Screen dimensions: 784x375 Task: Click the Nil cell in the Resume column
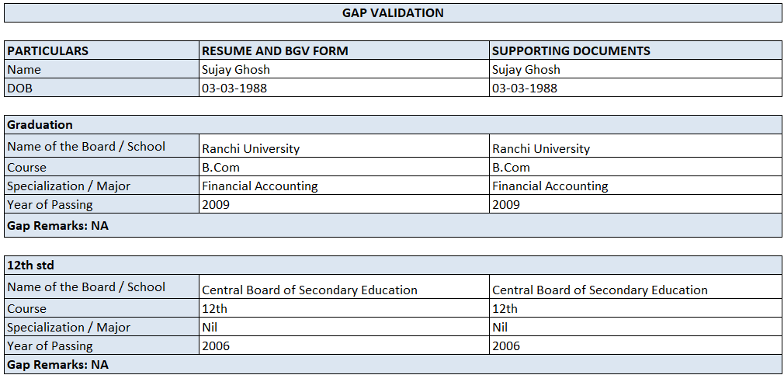pyautogui.click(x=210, y=328)
